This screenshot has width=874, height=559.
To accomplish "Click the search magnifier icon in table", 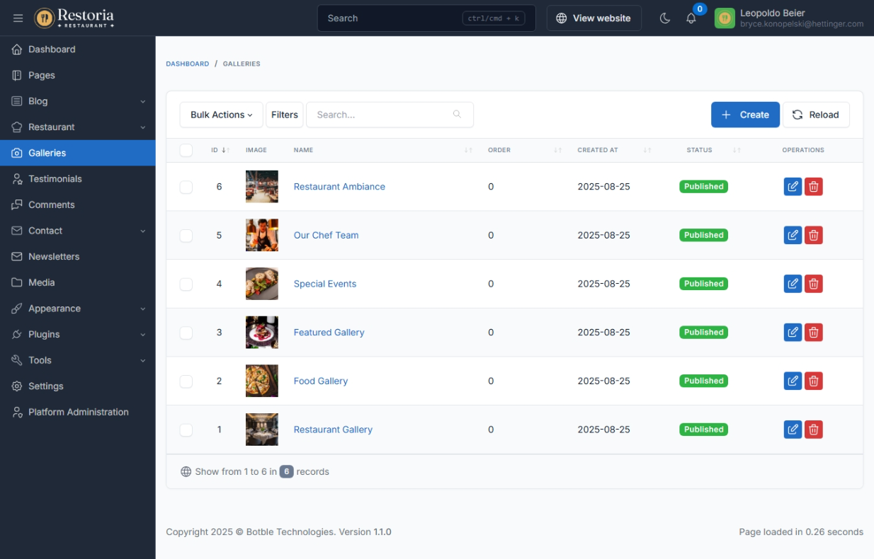I will (x=457, y=115).
